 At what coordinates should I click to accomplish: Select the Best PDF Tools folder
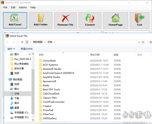[51, 90]
